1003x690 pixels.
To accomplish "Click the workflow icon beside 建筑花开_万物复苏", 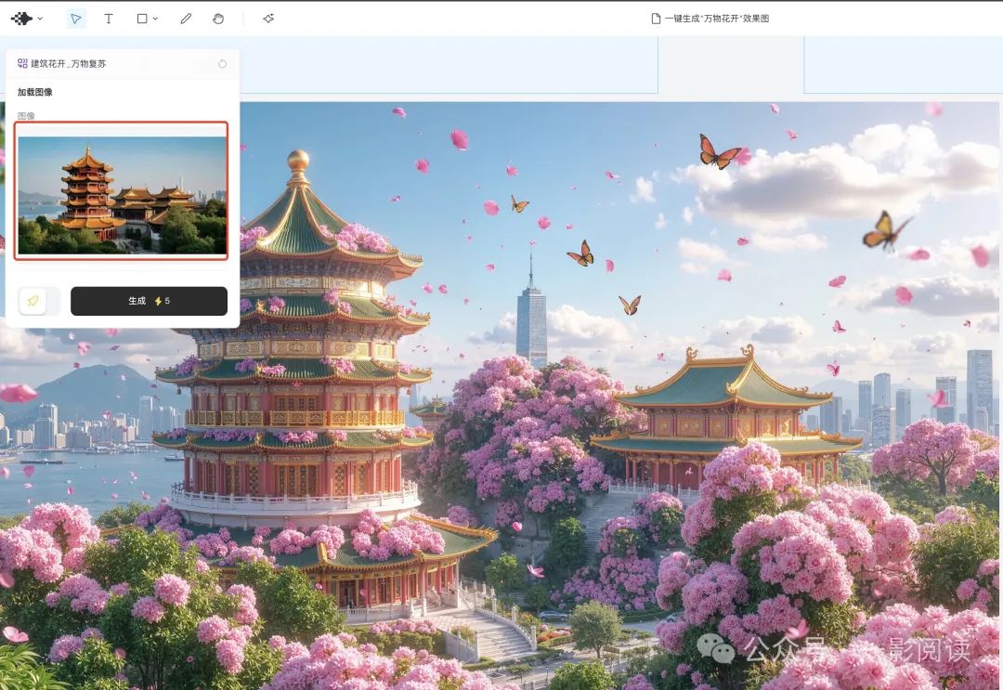I will click(22, 63).
